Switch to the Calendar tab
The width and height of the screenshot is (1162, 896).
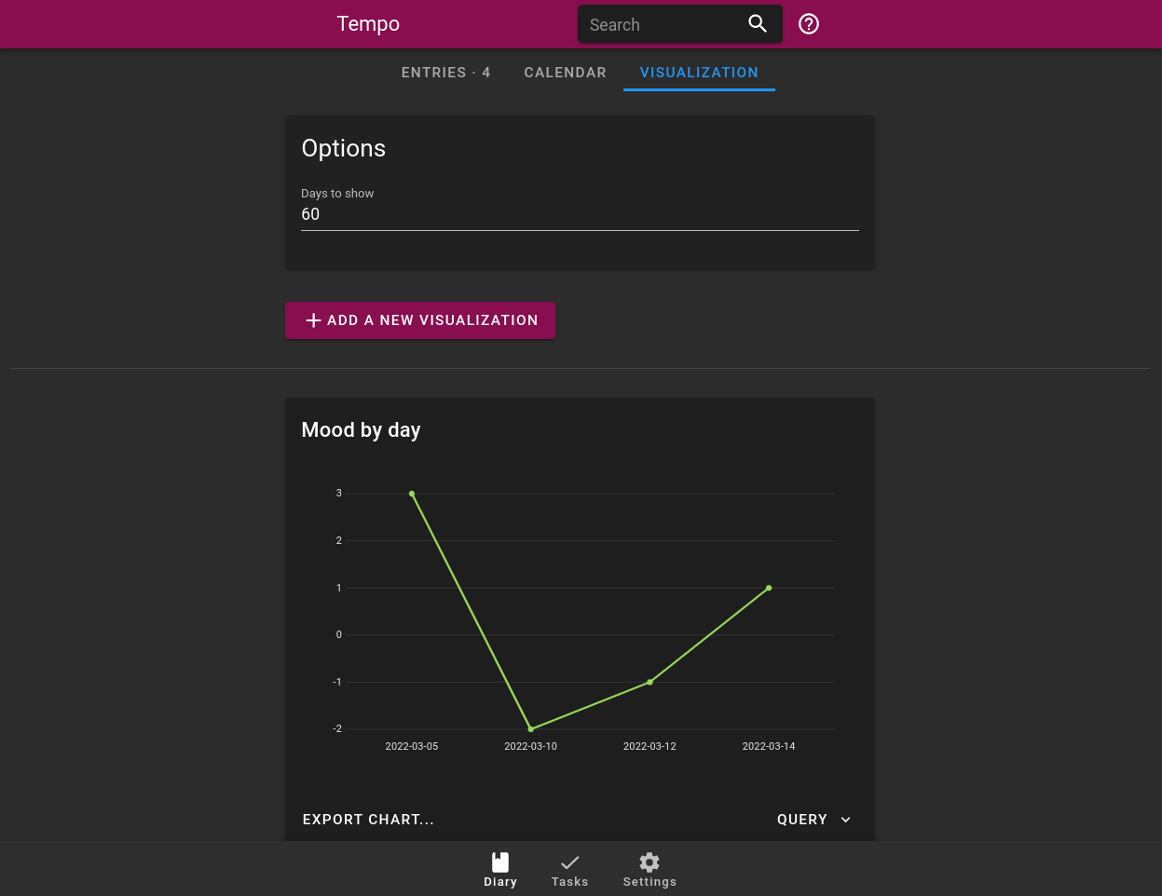coord(565,73)
